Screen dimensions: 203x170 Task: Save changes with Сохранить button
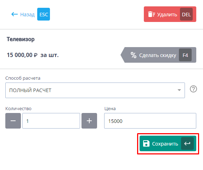tap(168, 143)
